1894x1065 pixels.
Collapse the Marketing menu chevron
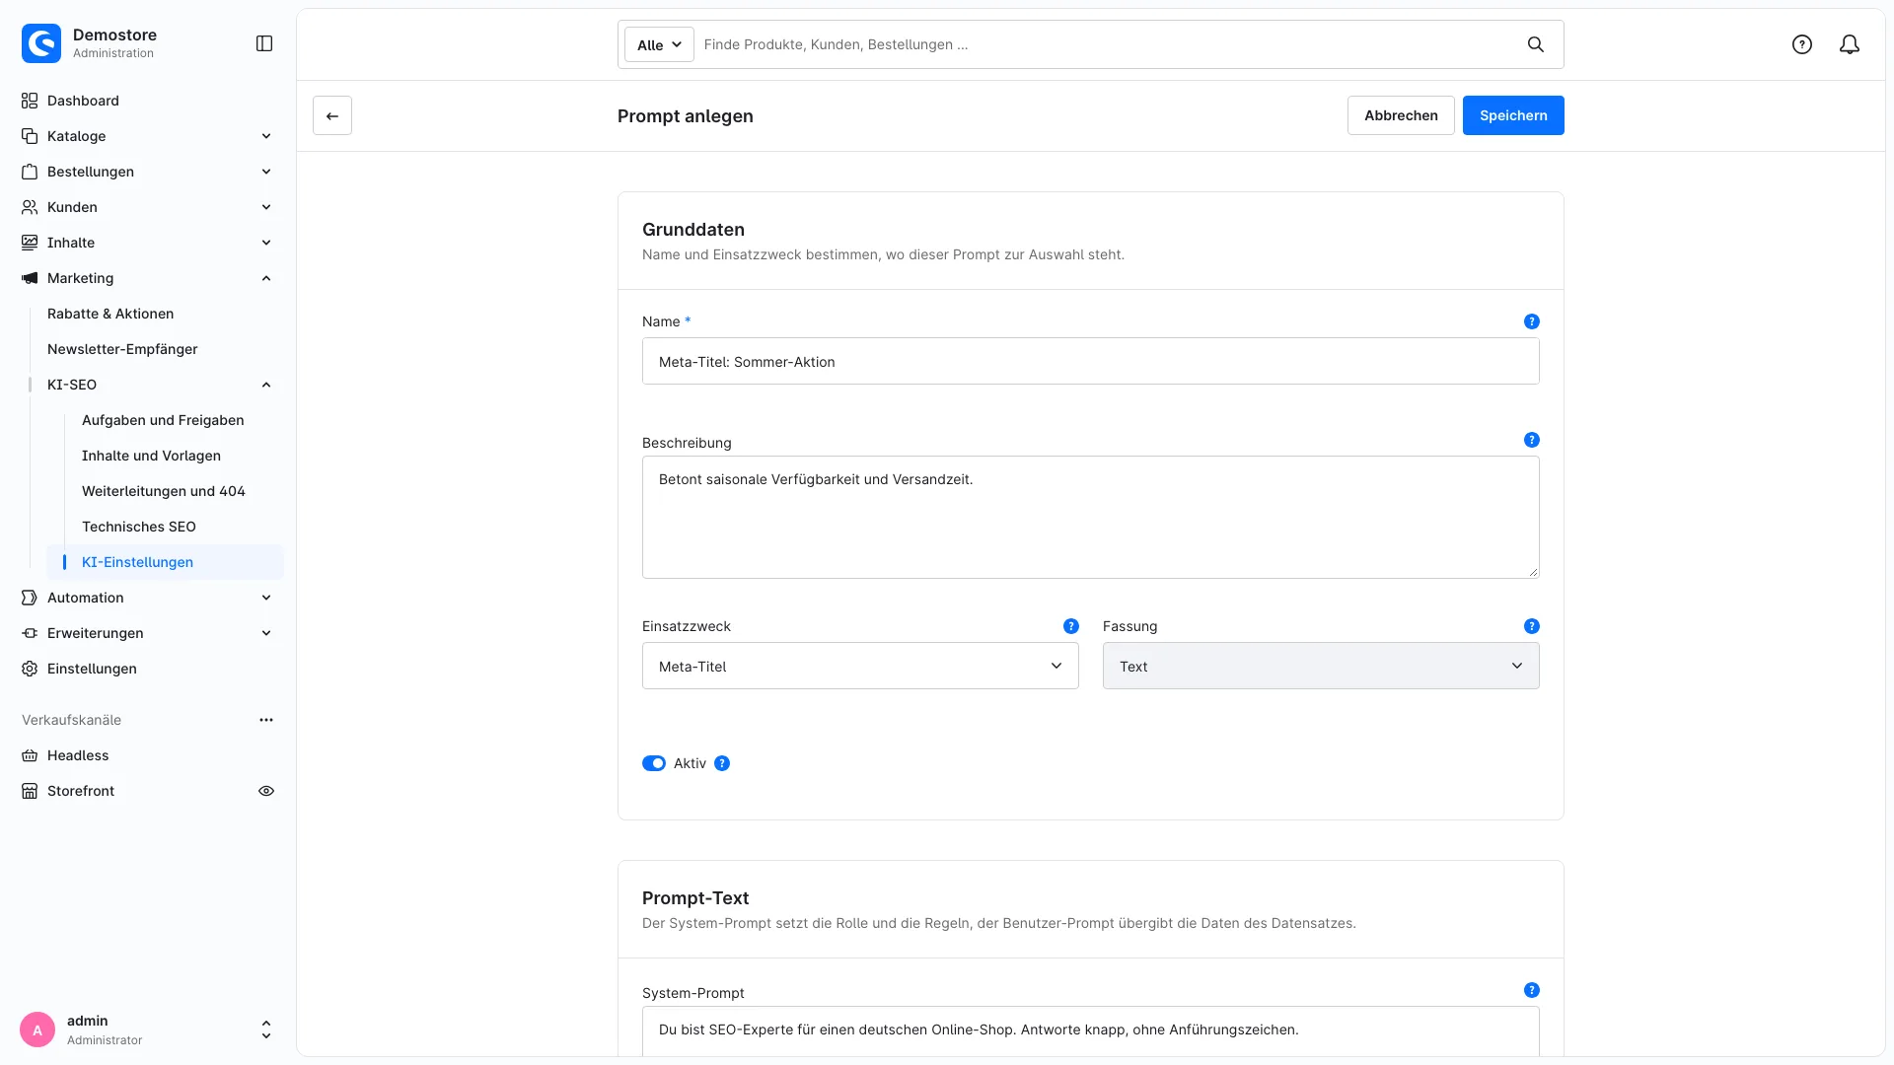[266, 278]
